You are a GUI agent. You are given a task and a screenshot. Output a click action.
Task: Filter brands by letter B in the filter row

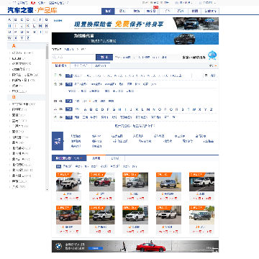click(91, 109)
